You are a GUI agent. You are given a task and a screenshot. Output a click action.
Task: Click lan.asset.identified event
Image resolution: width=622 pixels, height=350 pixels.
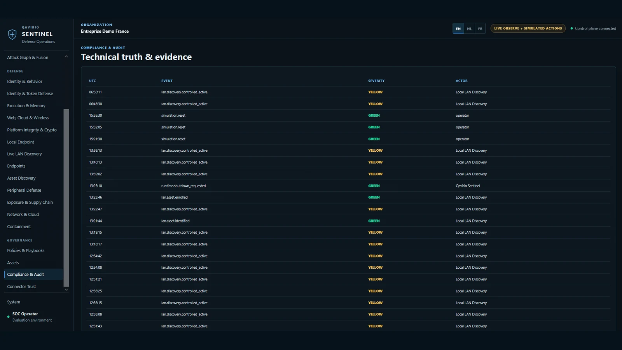(176, 221)
